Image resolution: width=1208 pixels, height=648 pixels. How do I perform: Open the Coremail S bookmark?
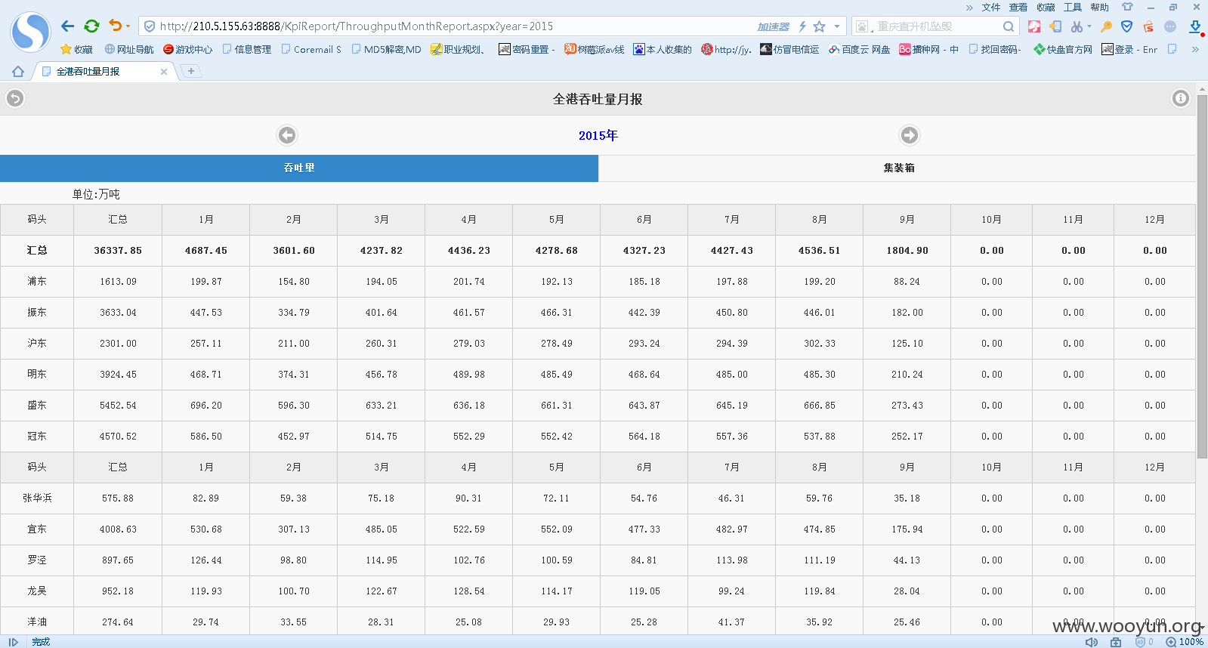[311, 49]
